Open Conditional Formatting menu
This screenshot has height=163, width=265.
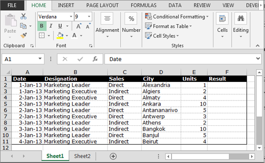(177, 16)
